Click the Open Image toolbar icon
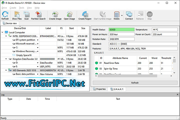Image resolution: width=180 pixels, height=120 pixels. [x=69, y=15]
